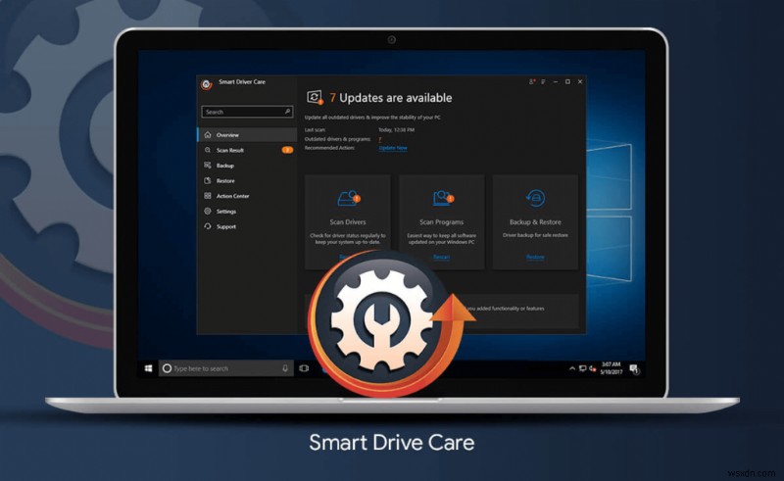The image size is (784, 481).
Task: Click the network icon in system tray
Action: tap(582, 368)
